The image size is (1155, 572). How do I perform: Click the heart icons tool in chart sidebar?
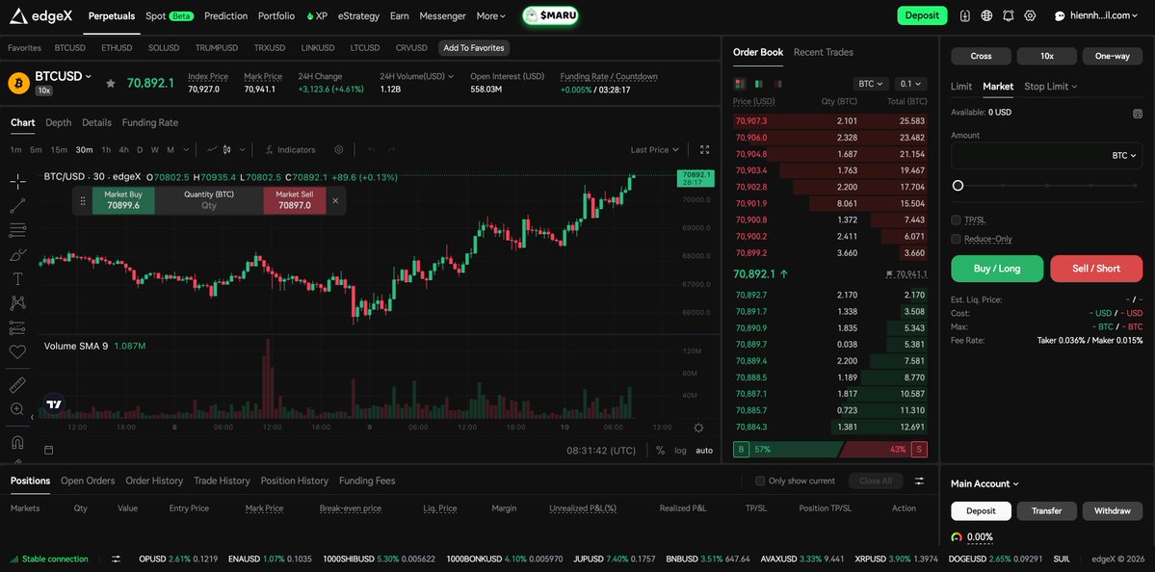click(17, 351)
